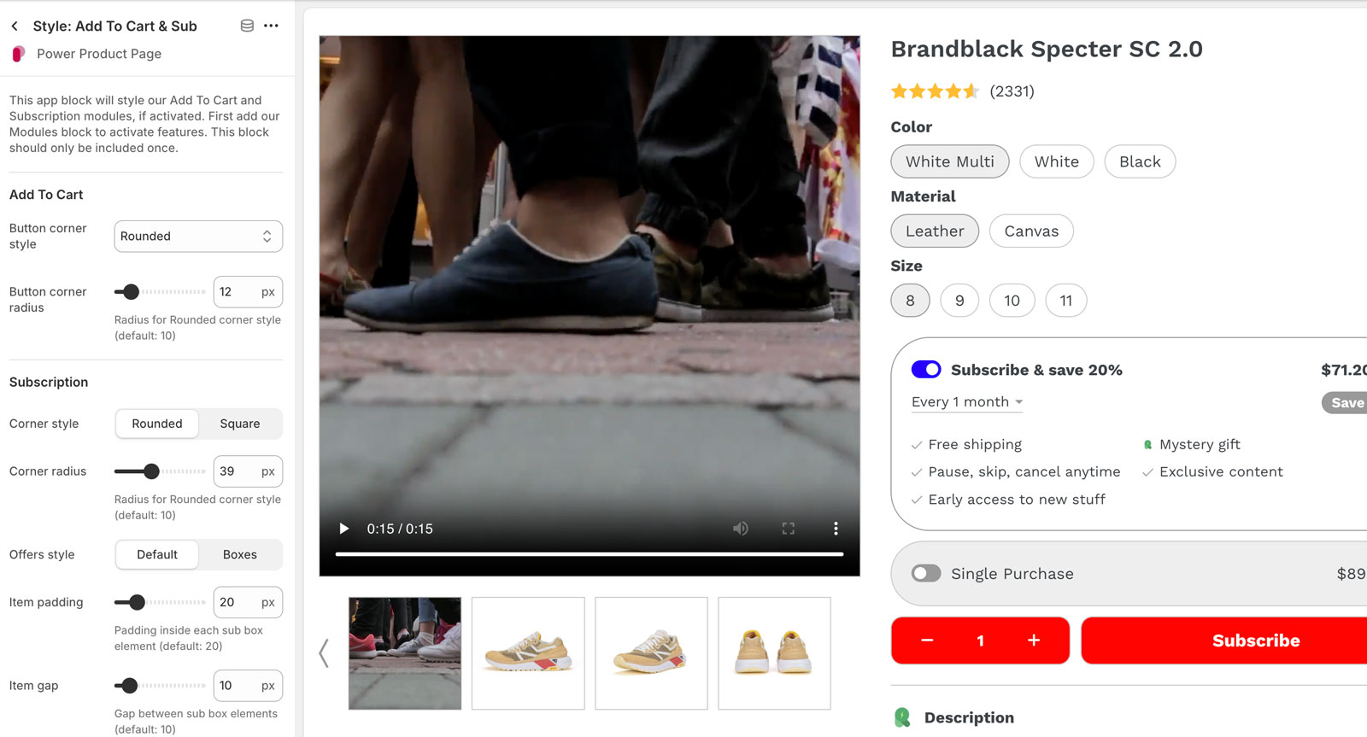Pick size 10
The width and height of the screenshot is (1367, 737).
point(1012,301)
